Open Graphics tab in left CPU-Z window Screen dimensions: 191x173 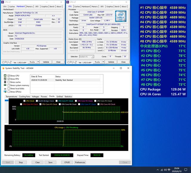tap(44, 7)
